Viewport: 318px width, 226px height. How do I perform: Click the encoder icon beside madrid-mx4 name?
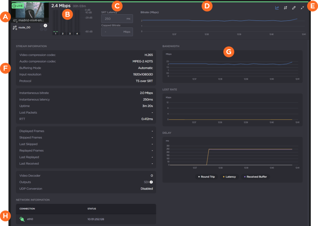click(x=15, y=20)
